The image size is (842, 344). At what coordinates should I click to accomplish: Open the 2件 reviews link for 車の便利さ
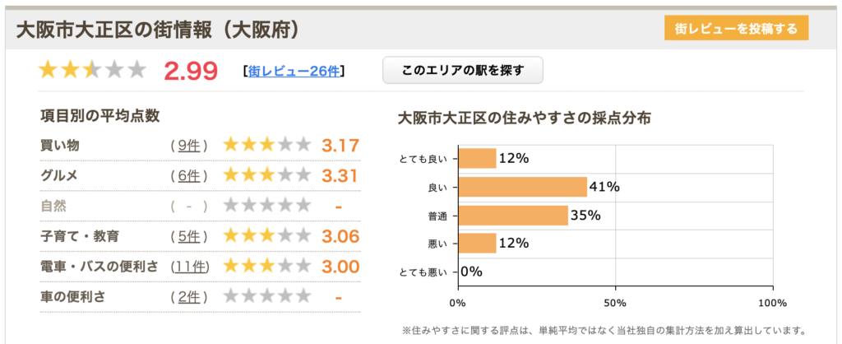[x=190, y=295]
